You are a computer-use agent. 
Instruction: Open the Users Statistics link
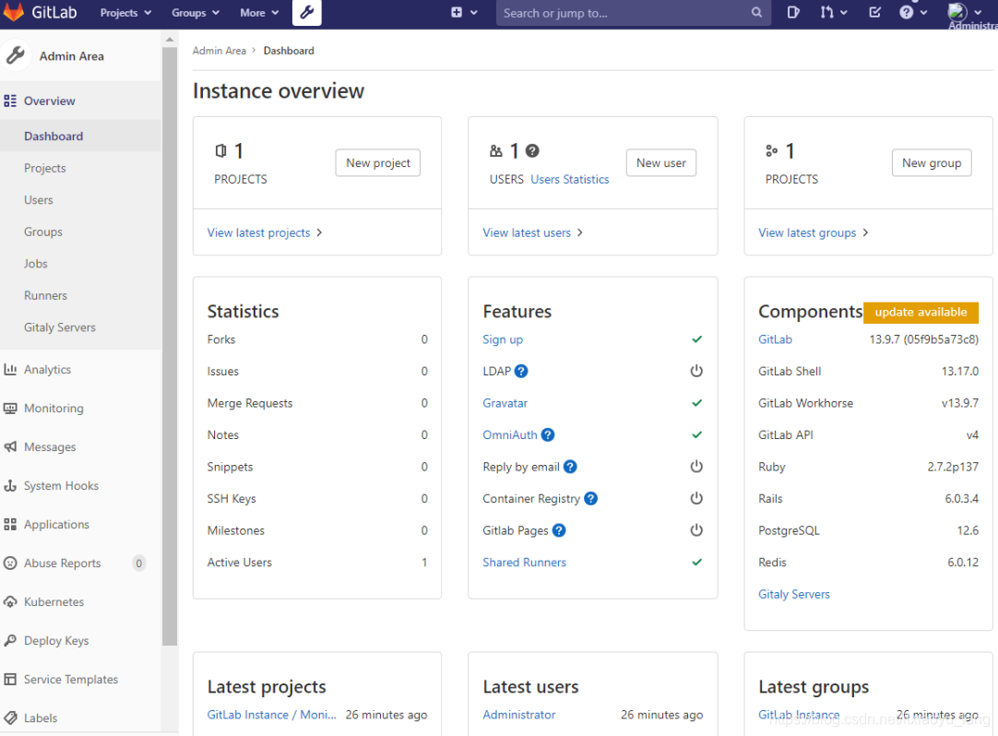coord(570,180)
